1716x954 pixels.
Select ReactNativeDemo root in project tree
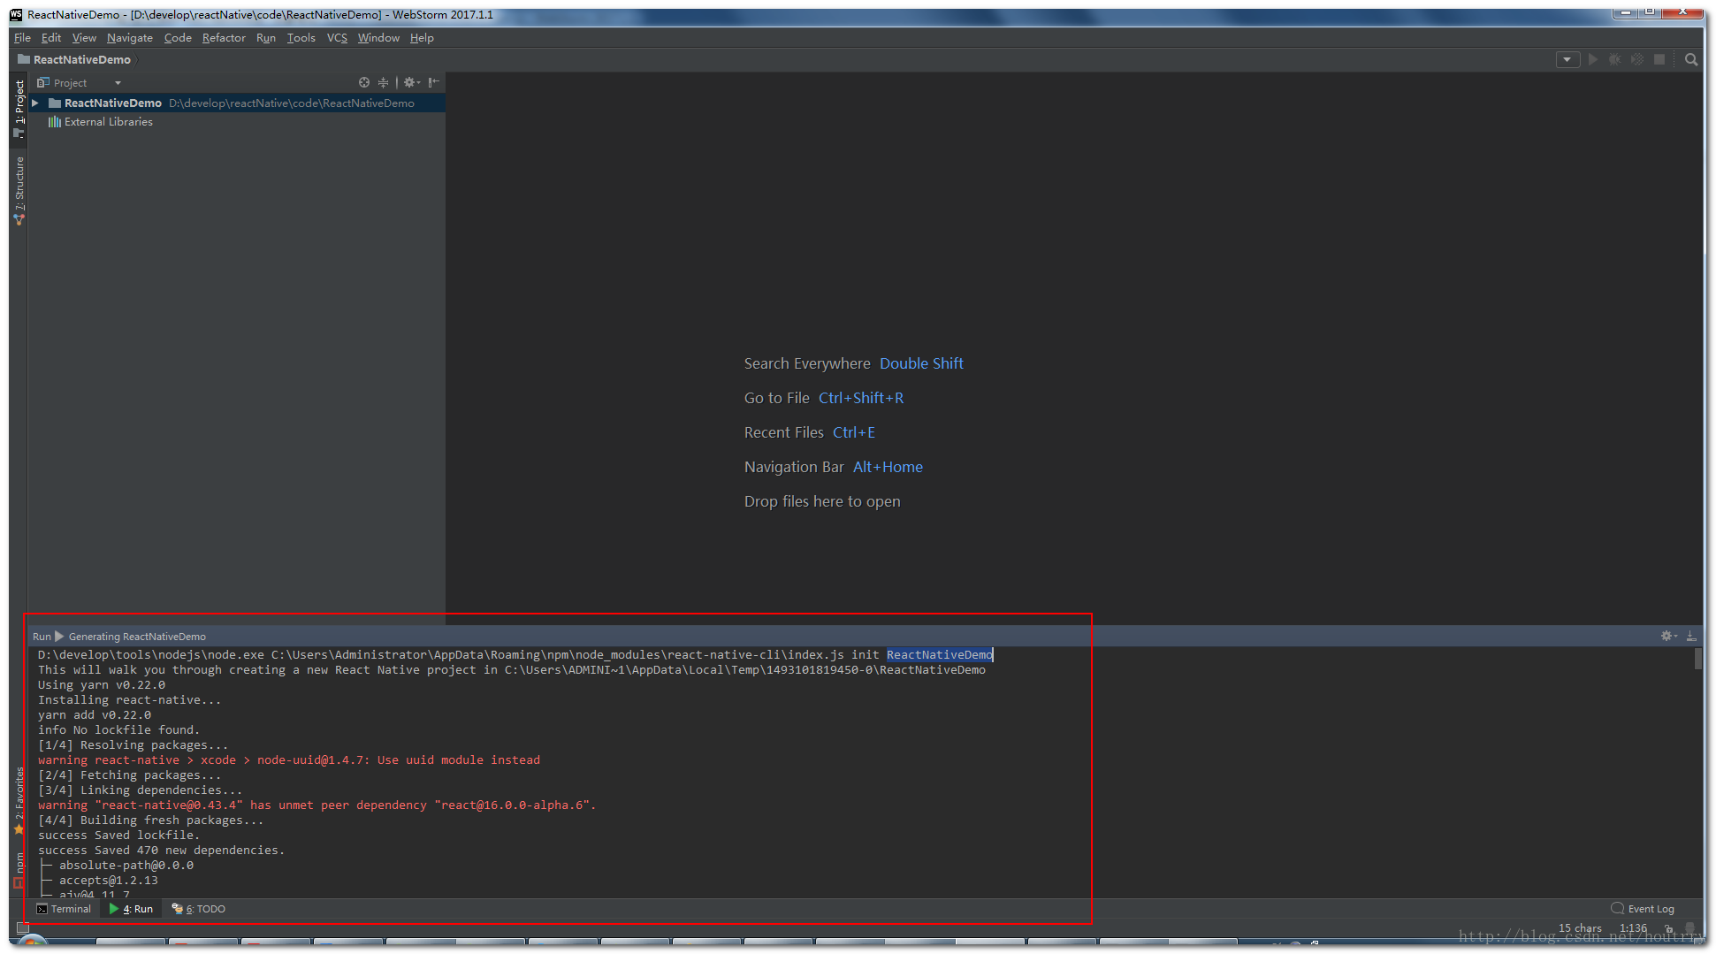click(x=237, y=103)
